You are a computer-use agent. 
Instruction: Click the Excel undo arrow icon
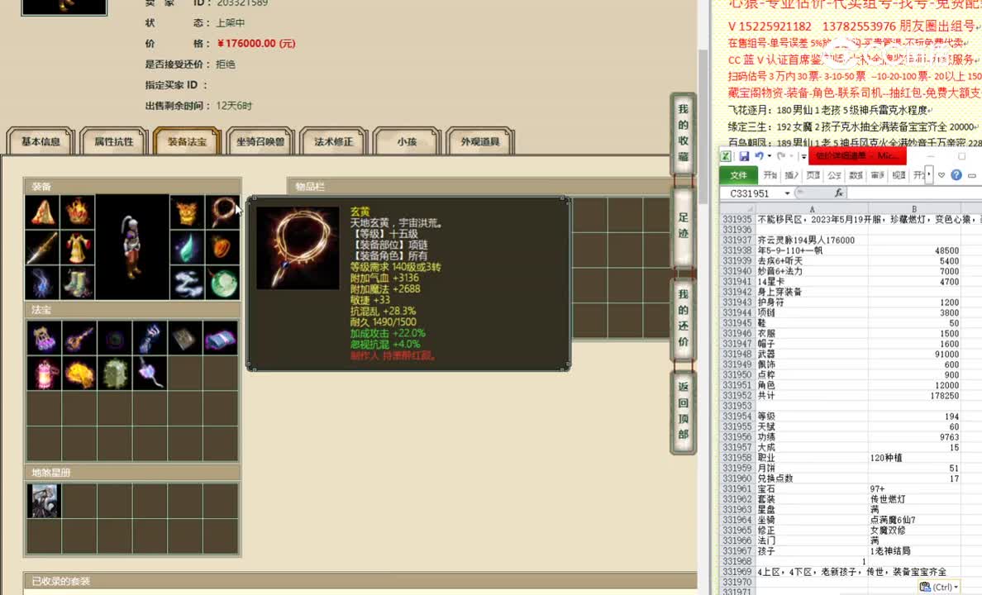click(759, 156)
